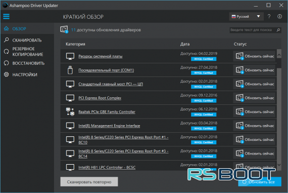Click the serial port COM1 device icon
Viewport: 288px width, 193px height.
(70, 70)
